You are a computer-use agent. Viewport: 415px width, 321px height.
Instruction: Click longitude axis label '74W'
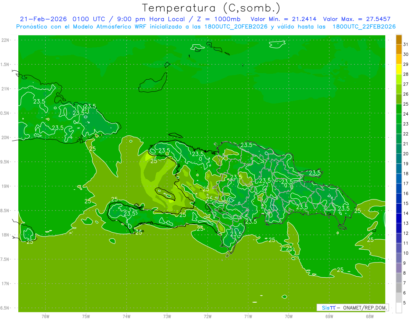click(x=127, y=316)
